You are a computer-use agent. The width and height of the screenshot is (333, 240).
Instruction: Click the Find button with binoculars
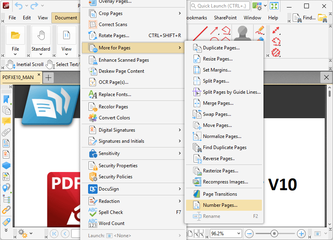point(304,18)
